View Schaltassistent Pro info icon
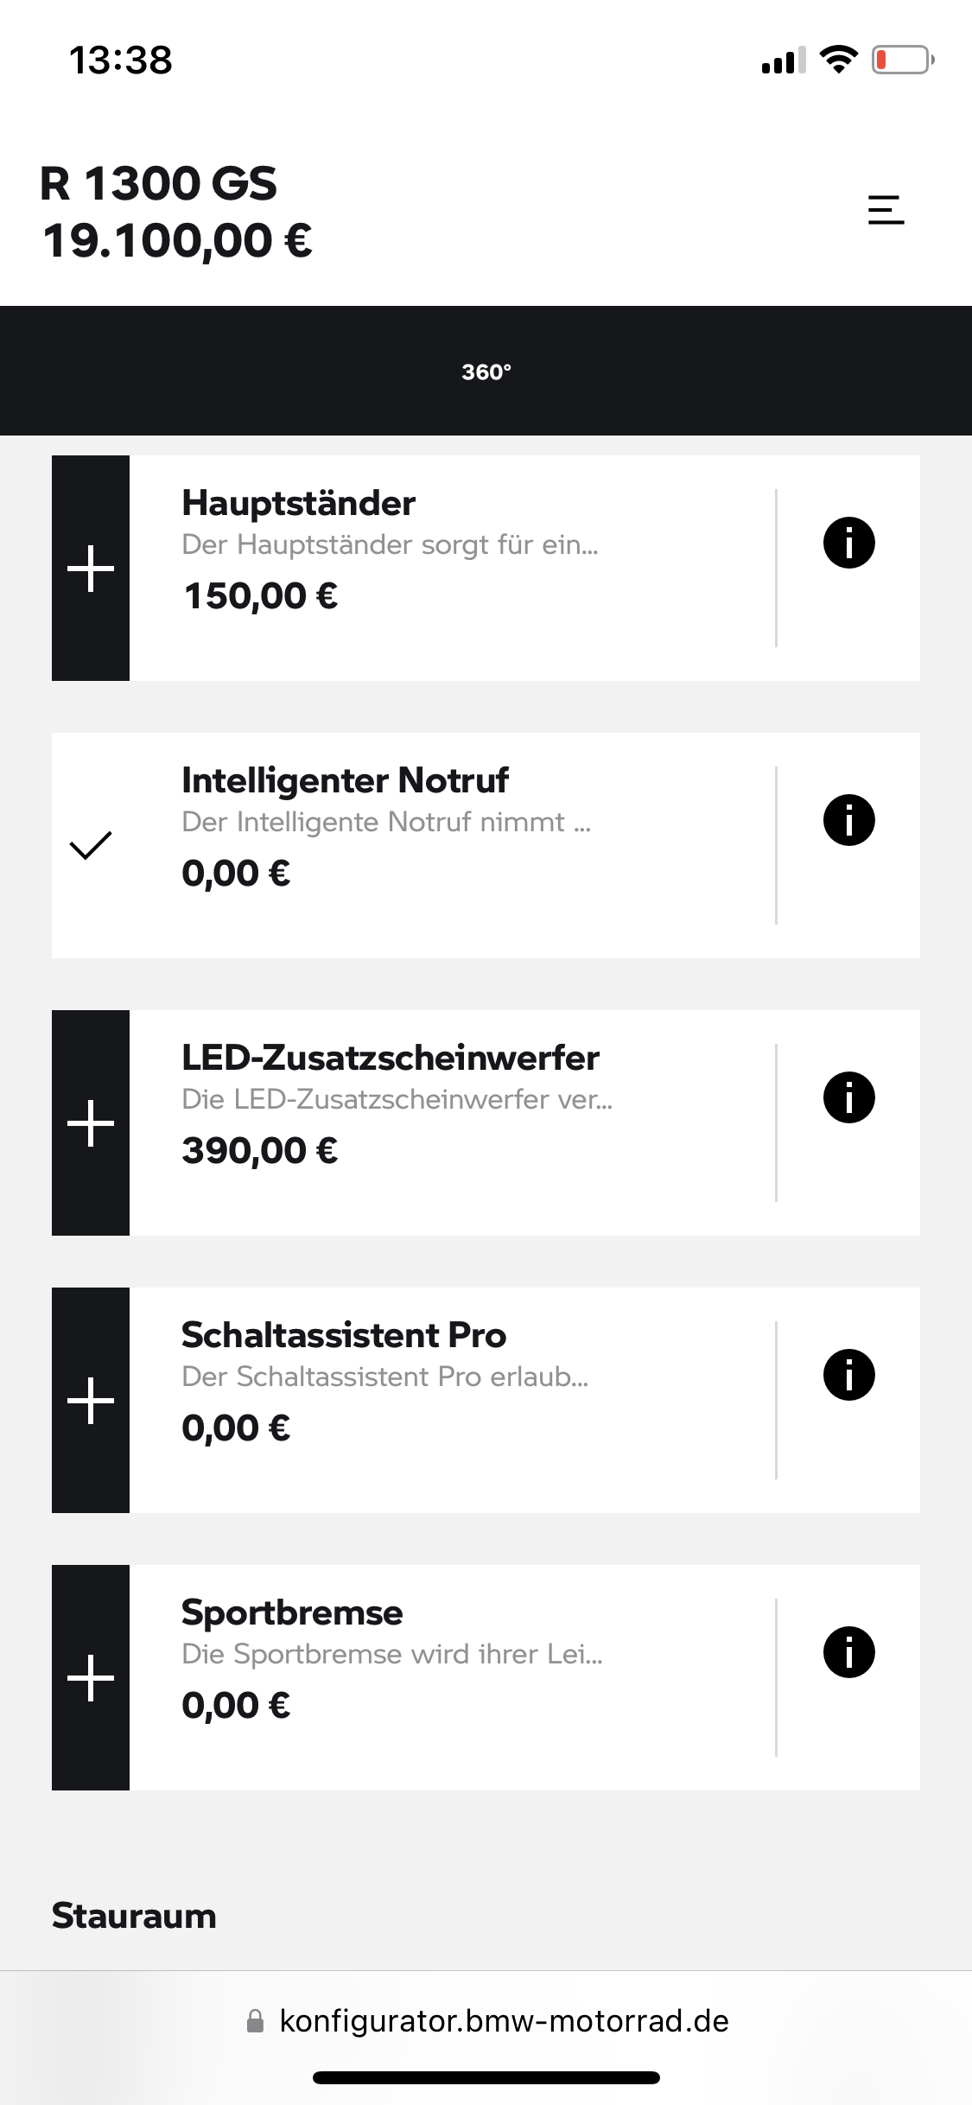Image resolution: width=972 pixels, height=2105 pixels. (848, 1375)
